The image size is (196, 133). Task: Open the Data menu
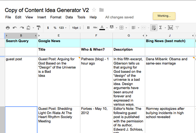pos(69,17)
